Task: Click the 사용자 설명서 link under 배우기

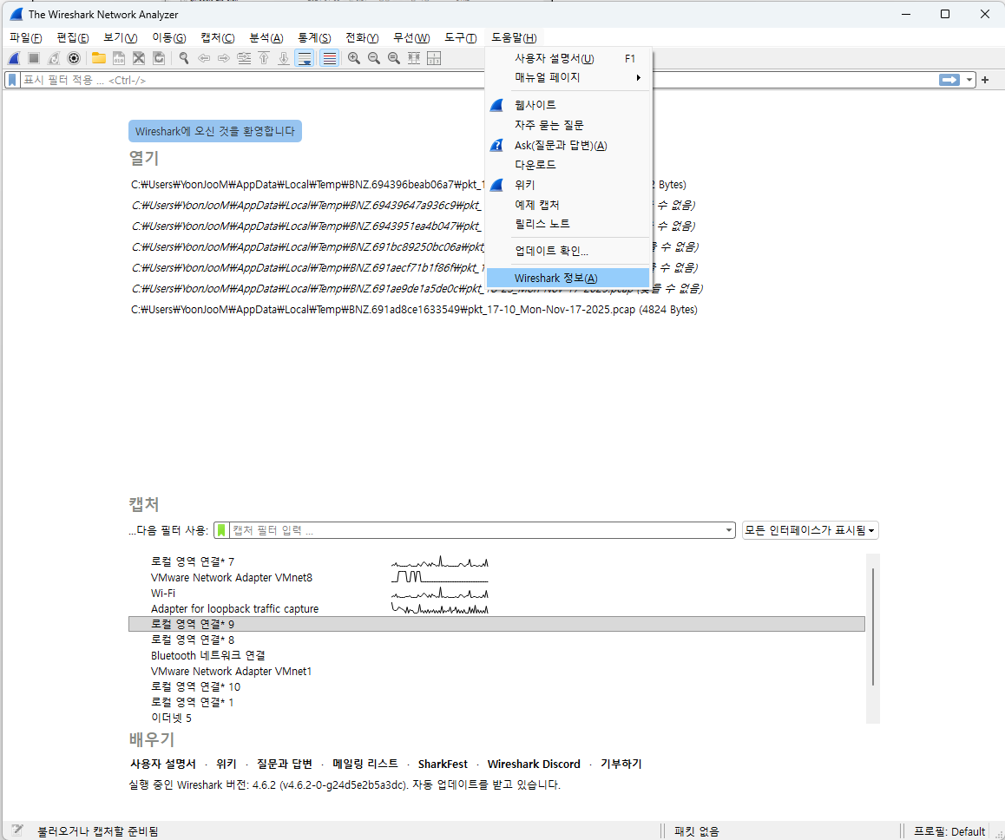Action: 163,764
